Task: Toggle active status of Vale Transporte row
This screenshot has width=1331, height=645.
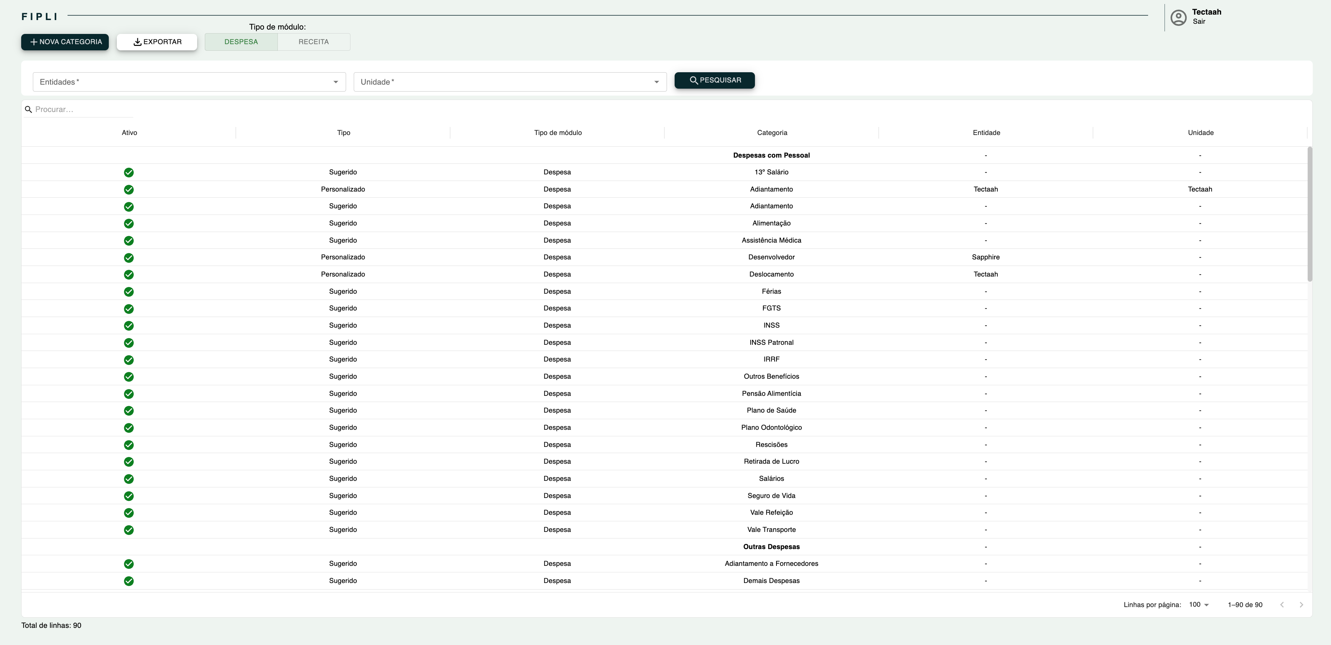Action: coord(129,530)
